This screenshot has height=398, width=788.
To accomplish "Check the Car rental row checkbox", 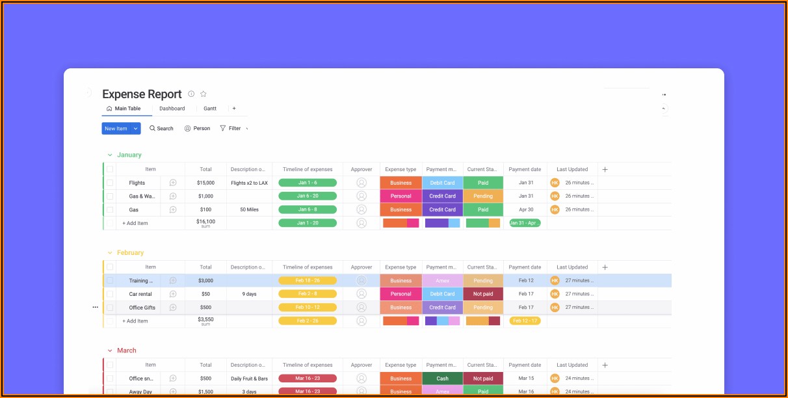I will (x=110, y=294).
